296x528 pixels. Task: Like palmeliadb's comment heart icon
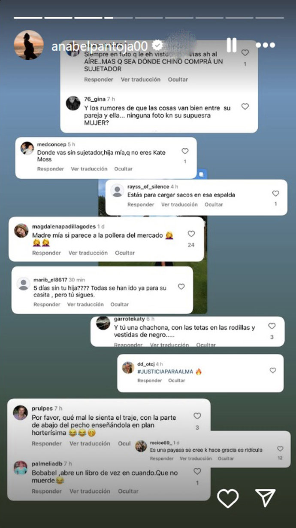click(x=197, y=472)
